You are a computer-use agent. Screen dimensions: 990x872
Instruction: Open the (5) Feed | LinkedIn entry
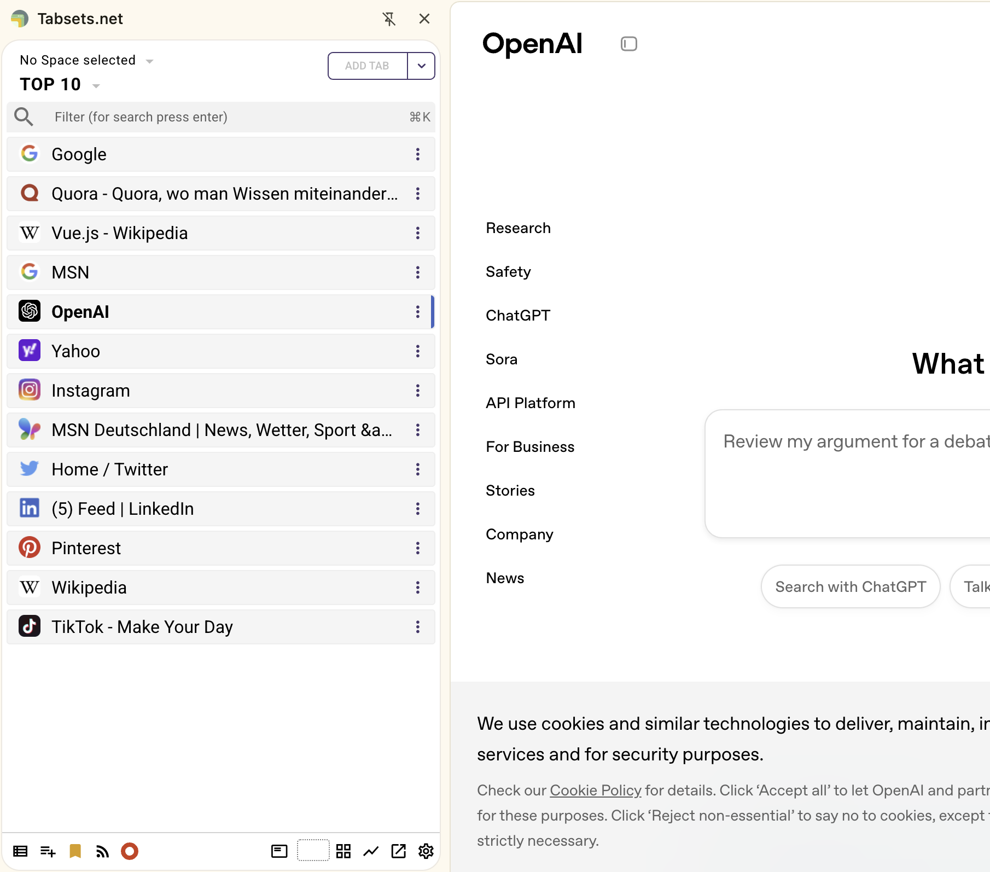pyautogui.click(x=221, y=509)
